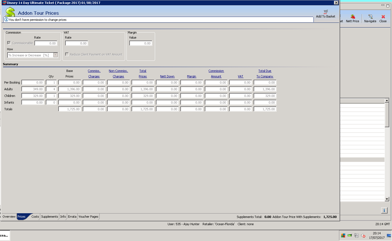Click the Non-Commiss. Charges column link

pos(118,74)
